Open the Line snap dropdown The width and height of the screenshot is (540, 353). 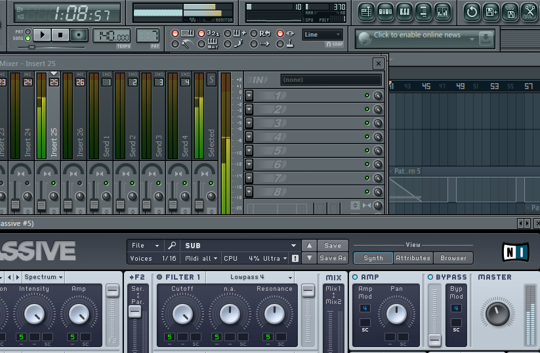coord(322,34)
